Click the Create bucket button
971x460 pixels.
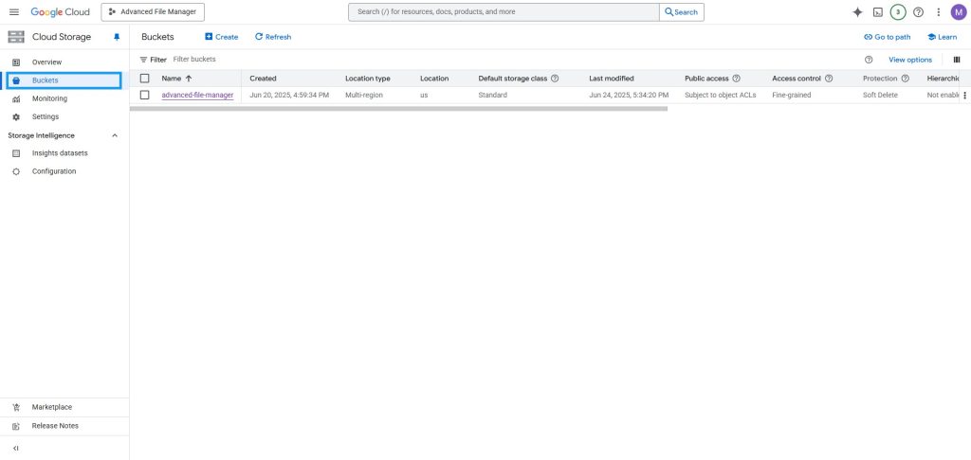point(221,37)
